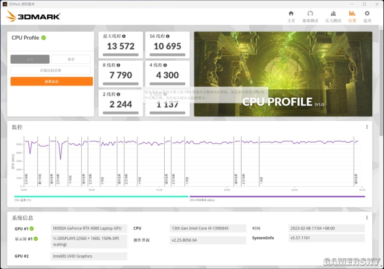Image resolution: width=384 pixels, height=269 pixels.
Task: Click the NVIDIA GeForce RTX 4080 Laptop GPU field
Action: [x=89, y=228]
